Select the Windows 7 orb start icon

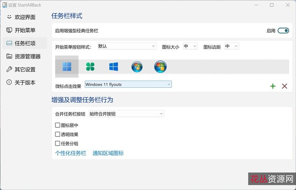point(137,66)
